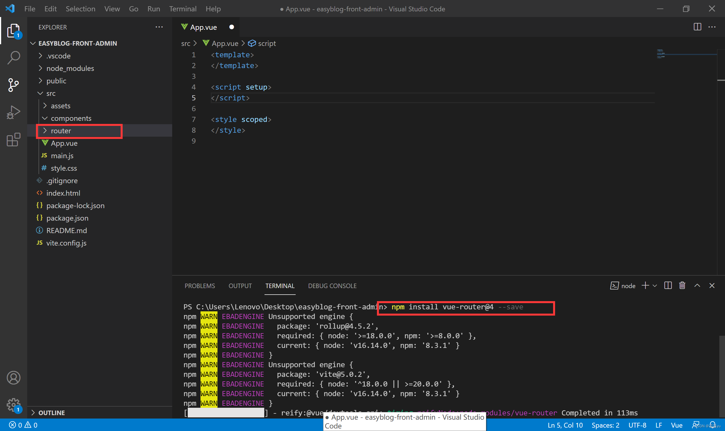Open the Run and Debug view

(x=14, y=112)
